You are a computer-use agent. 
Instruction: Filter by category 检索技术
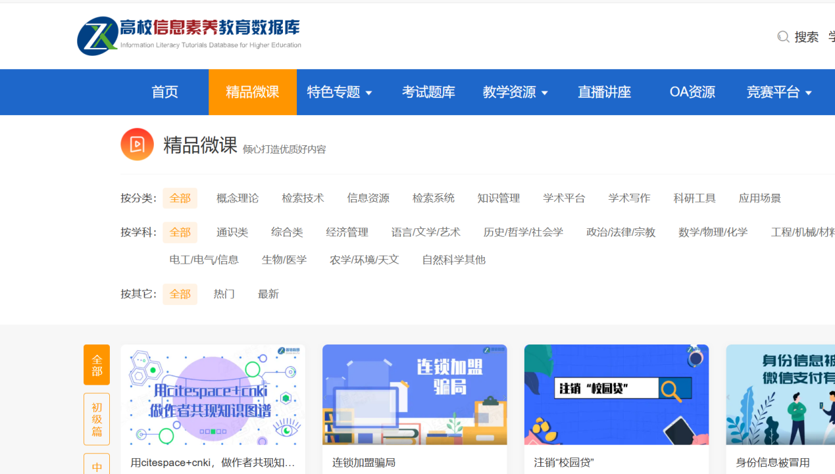tap(303, 198)
